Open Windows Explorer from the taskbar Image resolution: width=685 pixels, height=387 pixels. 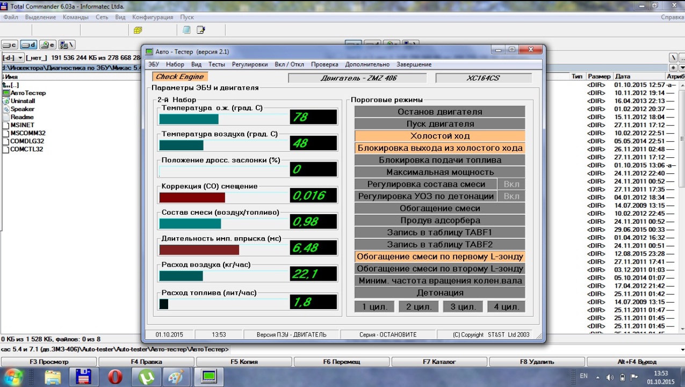click(52, 377)
